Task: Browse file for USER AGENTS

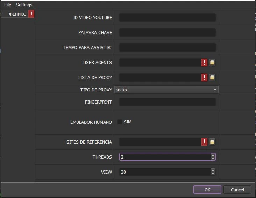Action: (212, 62)
